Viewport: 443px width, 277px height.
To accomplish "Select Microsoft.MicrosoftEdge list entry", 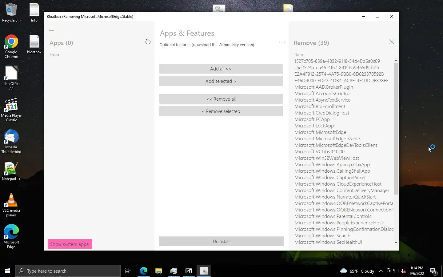I will [320, 132].
